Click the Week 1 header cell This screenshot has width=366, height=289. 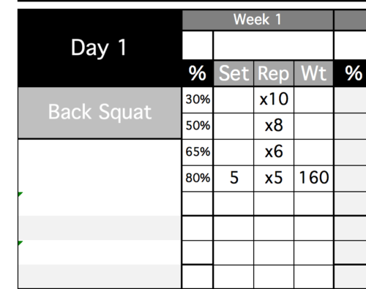click(258, 20)
